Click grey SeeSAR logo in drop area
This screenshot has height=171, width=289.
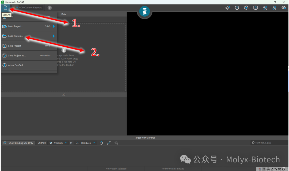[64, 50]
